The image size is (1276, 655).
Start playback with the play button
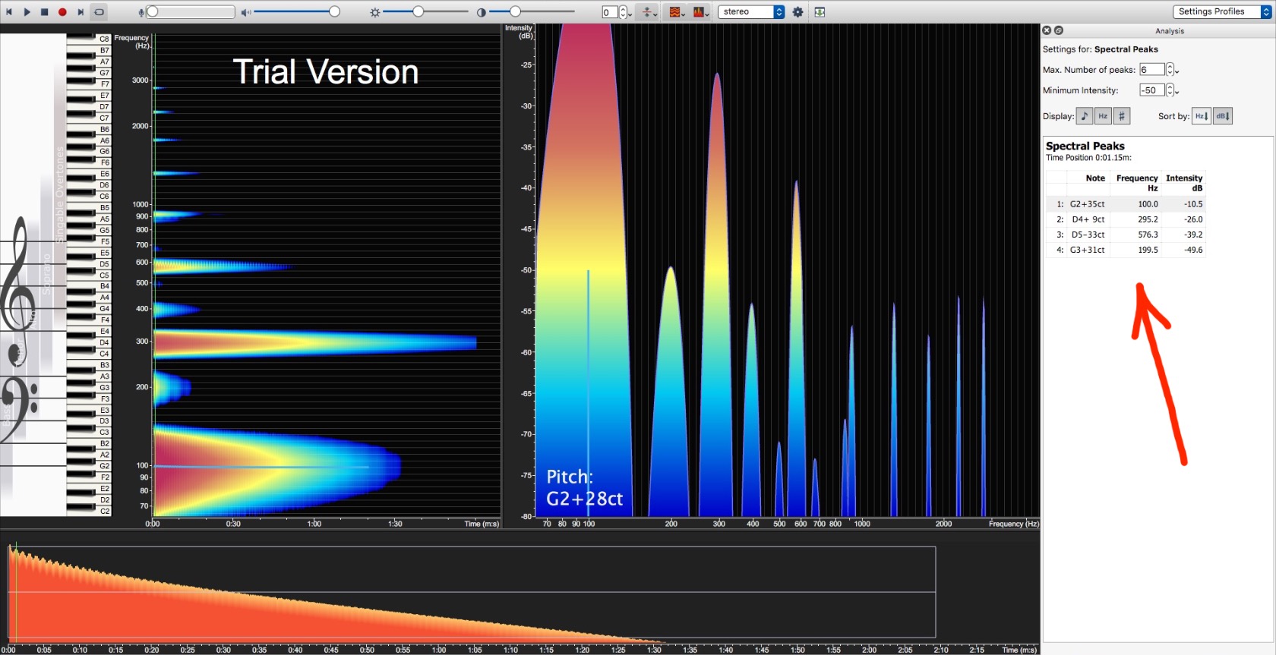(27, 12)
